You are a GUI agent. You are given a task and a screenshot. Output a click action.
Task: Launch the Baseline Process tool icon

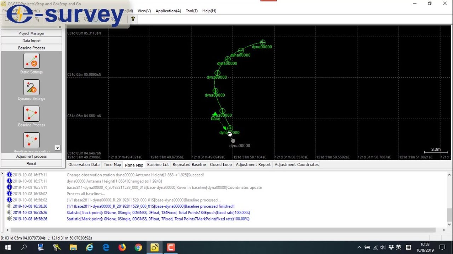(x=31, y=114)
